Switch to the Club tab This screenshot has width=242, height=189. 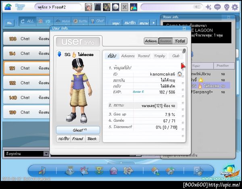click(x=176, y=56)
